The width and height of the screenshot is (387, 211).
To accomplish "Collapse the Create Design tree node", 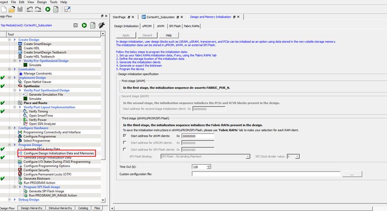I will tap(10, 39).
